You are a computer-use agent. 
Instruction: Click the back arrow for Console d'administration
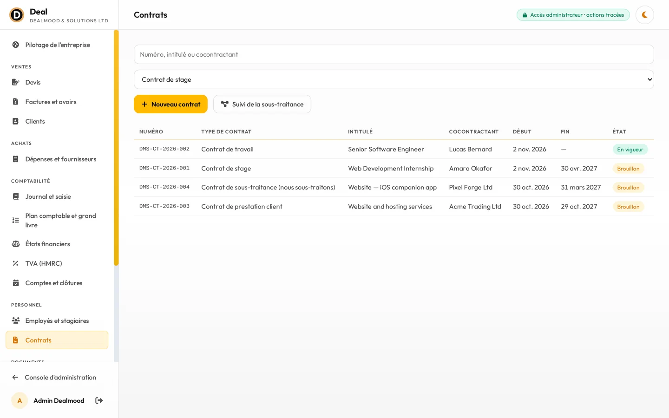click(15, 377)
